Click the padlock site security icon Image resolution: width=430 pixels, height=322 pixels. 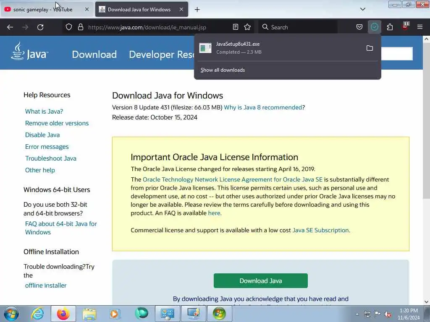click(80, 27)
